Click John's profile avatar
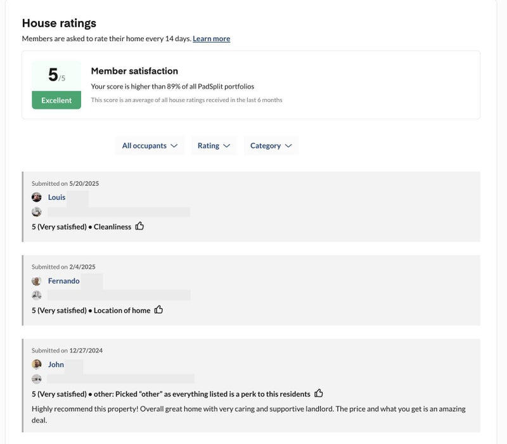This screenshot has height=444, width=507. [x=37, y=364]
